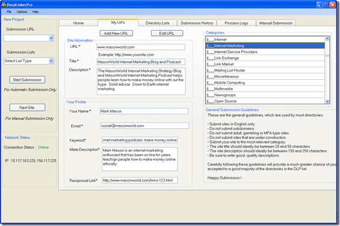Select the Internet Service Providers category
Image resolution: width=340 pixels, height=226 pixels.
pos(265,52)
